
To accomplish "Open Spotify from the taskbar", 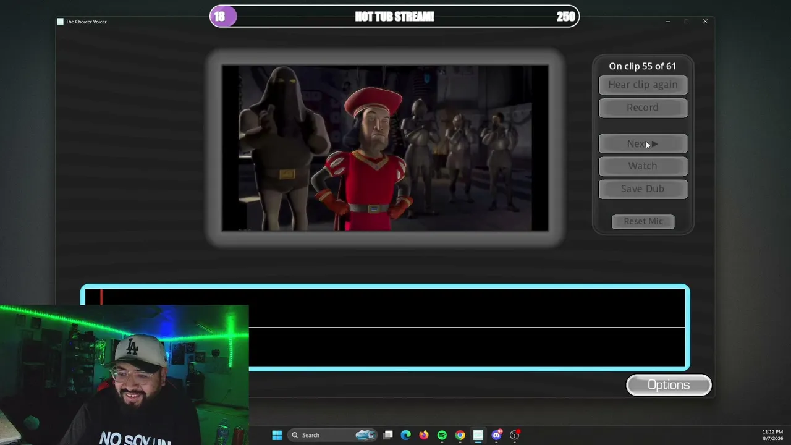I will [442, 435].
